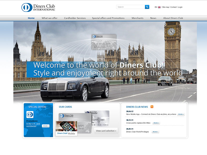This screenshot has height=155, width=207.
Task: Click the Login link
Action: [x=180, y=7]
